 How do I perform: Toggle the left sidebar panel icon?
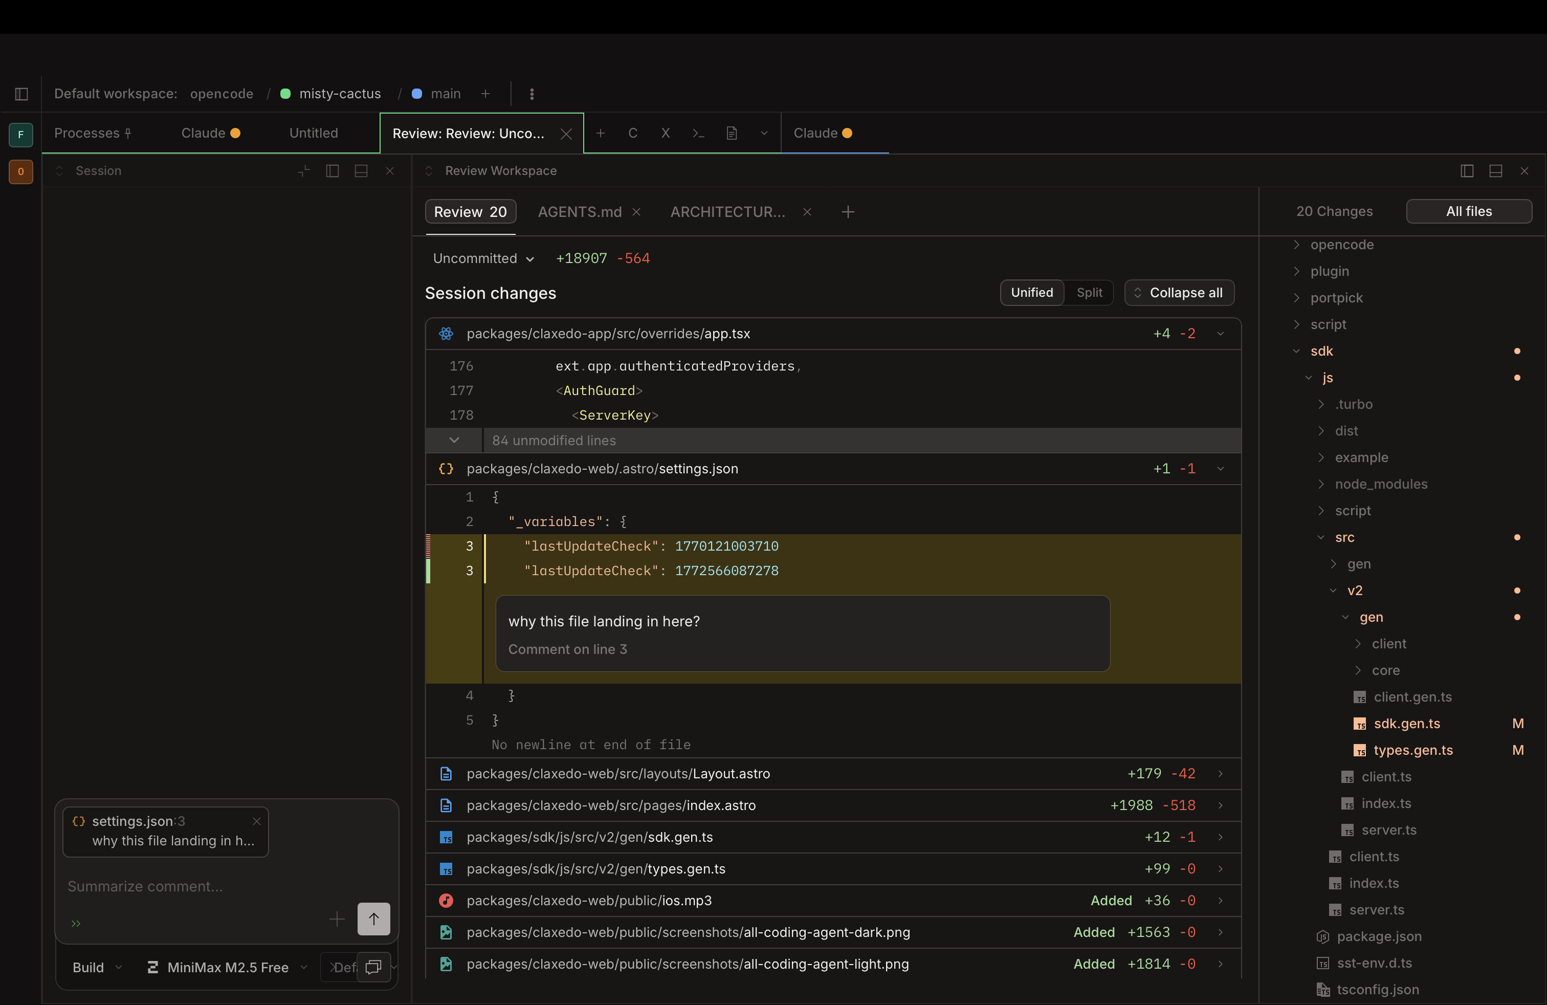(21, 94)
